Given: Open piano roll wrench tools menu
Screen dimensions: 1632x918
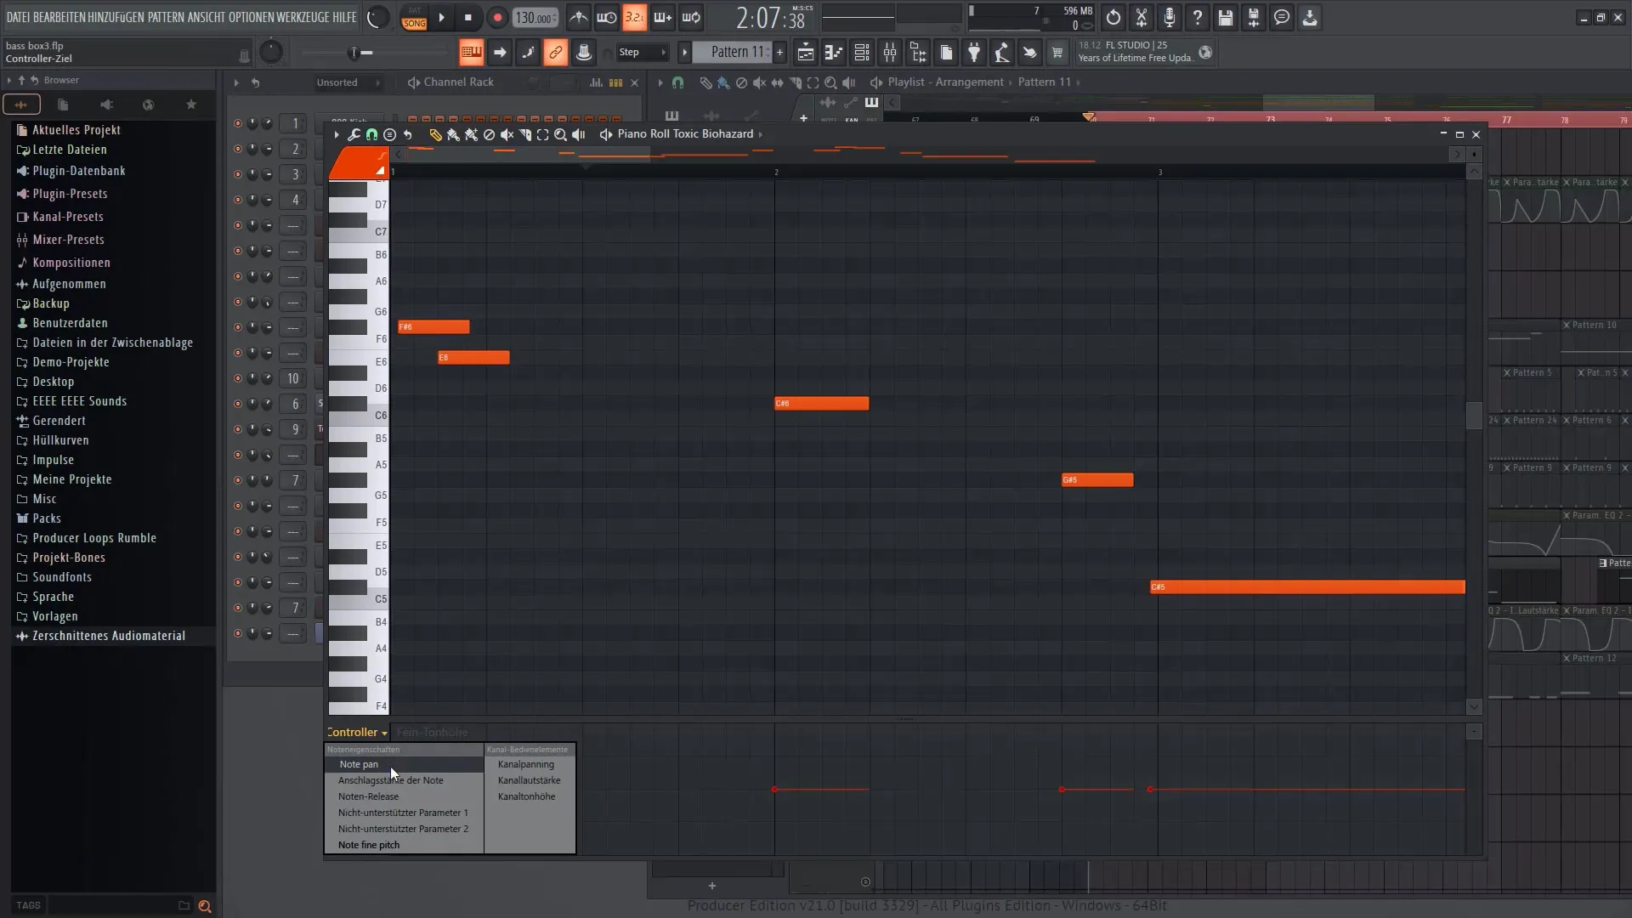Looking at the screenshot, I should point(354,134).
